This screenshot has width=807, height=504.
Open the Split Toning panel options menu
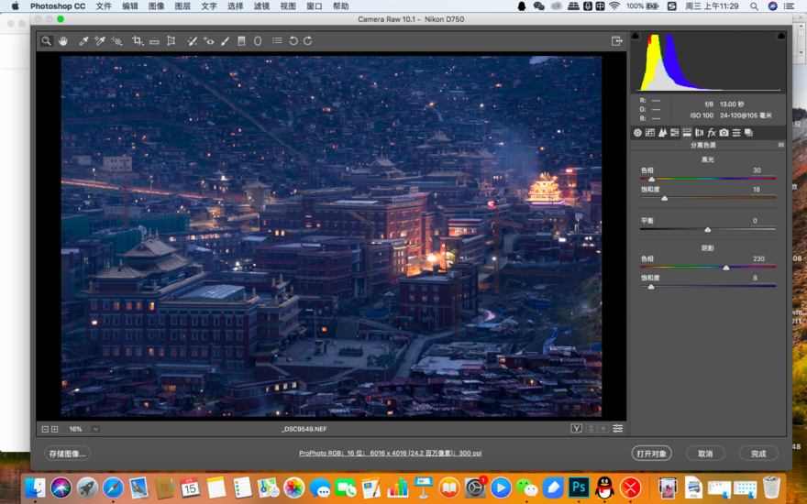[781, 145]
